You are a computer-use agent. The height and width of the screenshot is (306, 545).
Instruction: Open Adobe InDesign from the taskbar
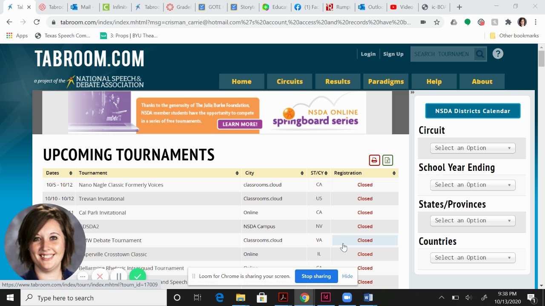326,297
